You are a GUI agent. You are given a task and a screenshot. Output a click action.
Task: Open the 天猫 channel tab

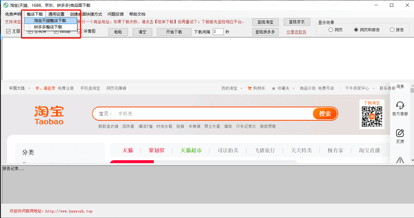click(x=127, y=151)
